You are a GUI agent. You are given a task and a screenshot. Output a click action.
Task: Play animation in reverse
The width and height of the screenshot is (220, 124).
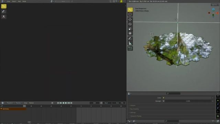point(63,103)
